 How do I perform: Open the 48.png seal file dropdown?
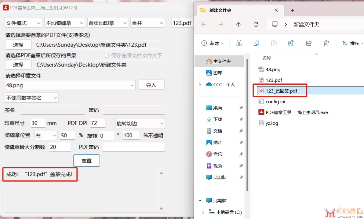tap(70, 85)
